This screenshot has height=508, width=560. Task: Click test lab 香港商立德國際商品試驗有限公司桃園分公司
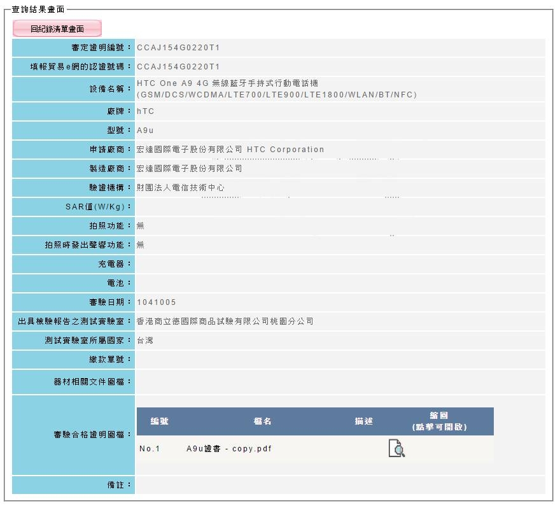[225, 321]
